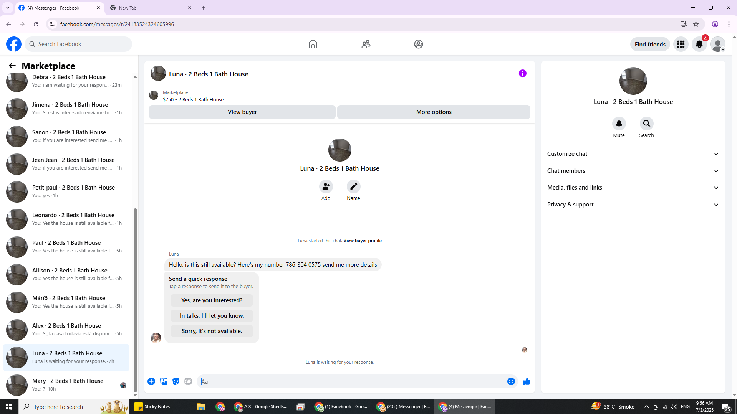Reload the page

point(36,24)
